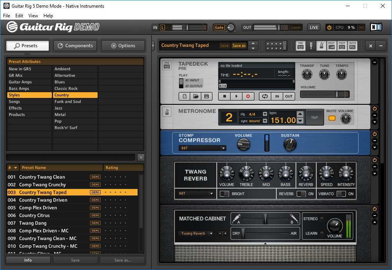Click the NI logo icon

click(376, 27)
